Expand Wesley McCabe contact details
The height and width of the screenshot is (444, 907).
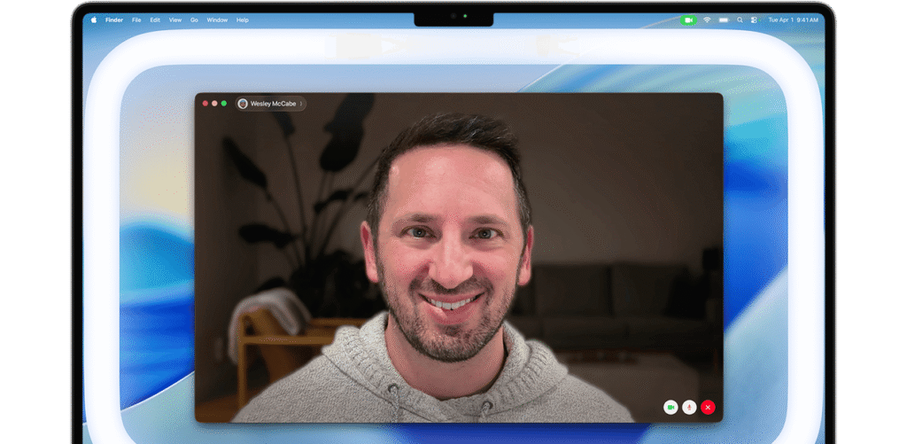(301, 104)
